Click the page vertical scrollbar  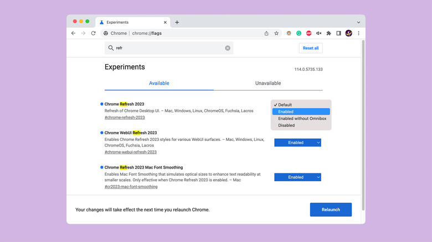pyautogui.click(x=363, y=125)
